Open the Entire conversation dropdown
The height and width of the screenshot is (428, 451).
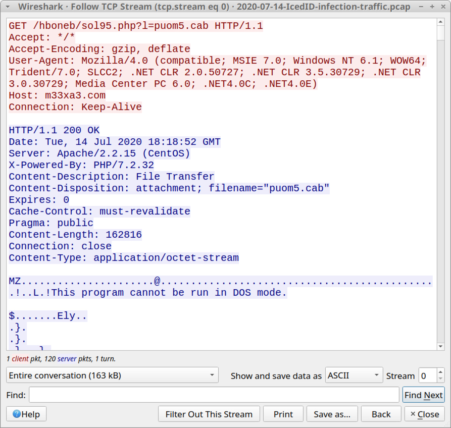tap(112, 375)
